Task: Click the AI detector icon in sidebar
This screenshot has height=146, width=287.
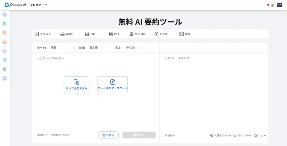Action: click(x=4, y=15)
